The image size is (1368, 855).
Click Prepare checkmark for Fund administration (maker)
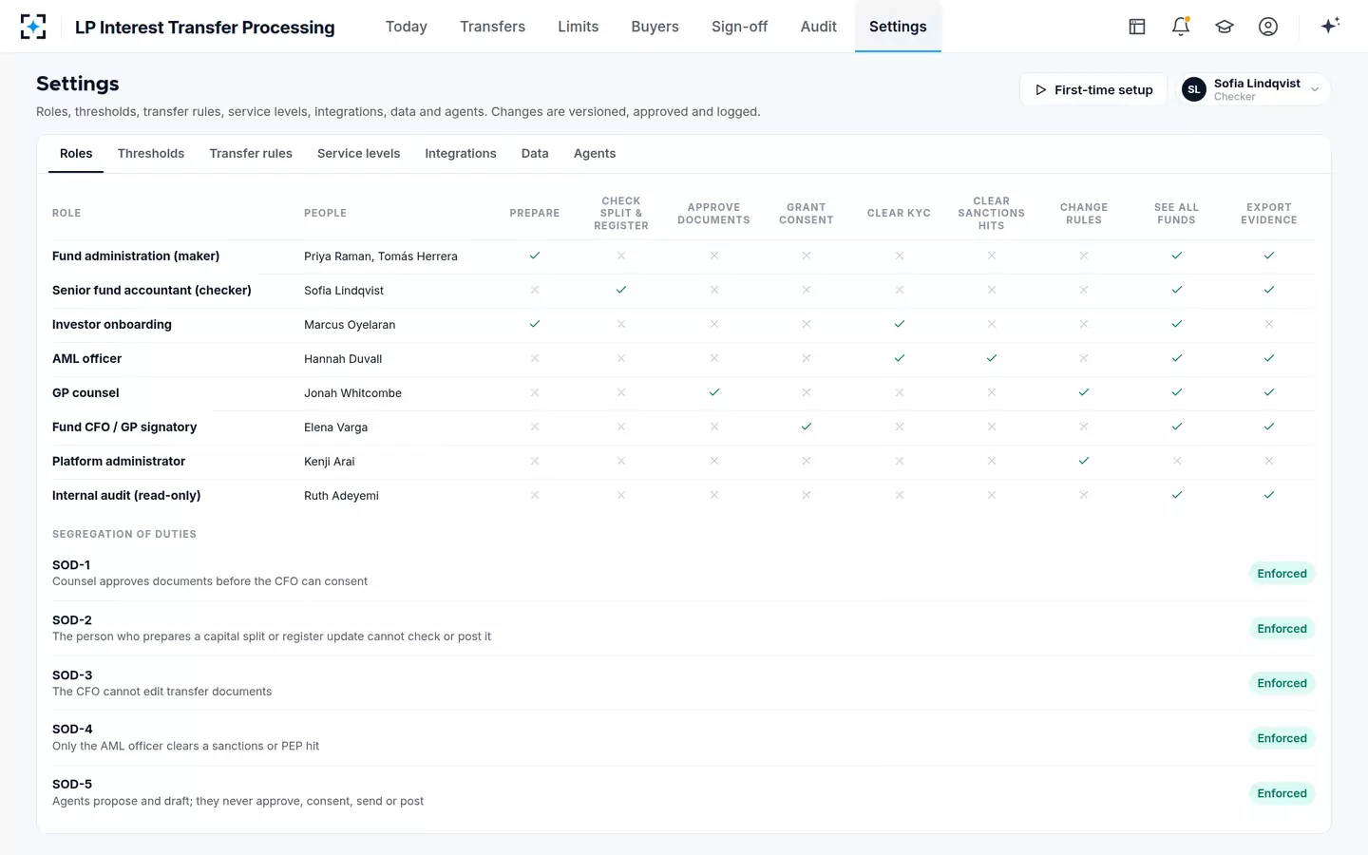point(535,256)
